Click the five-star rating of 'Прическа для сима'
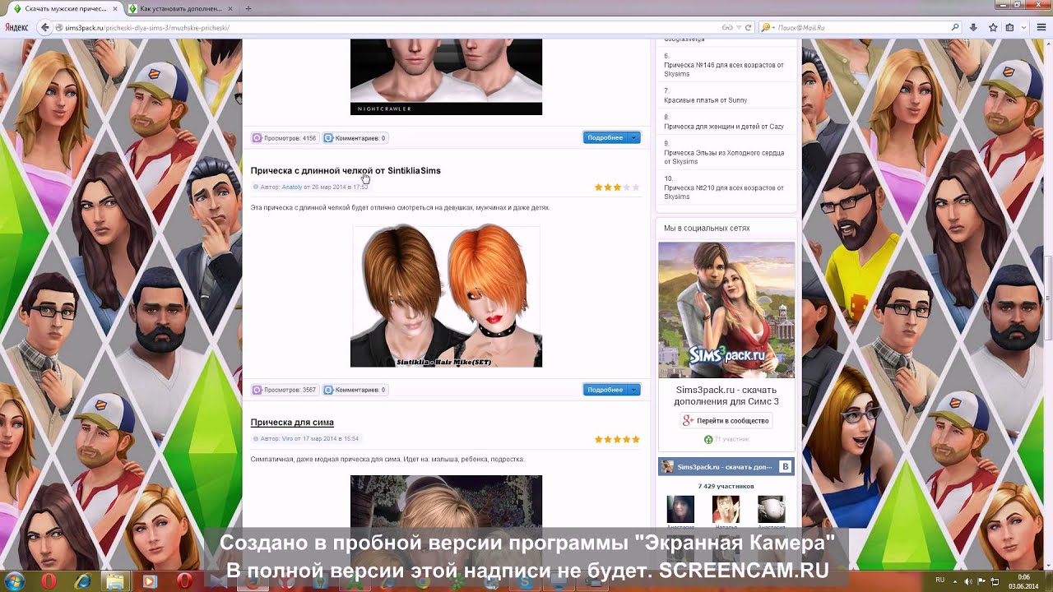1053x592 pixels. [x=617, y=439]
